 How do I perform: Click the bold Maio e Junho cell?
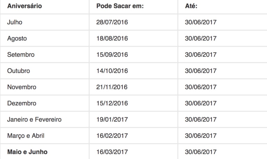tap(27, 152)
